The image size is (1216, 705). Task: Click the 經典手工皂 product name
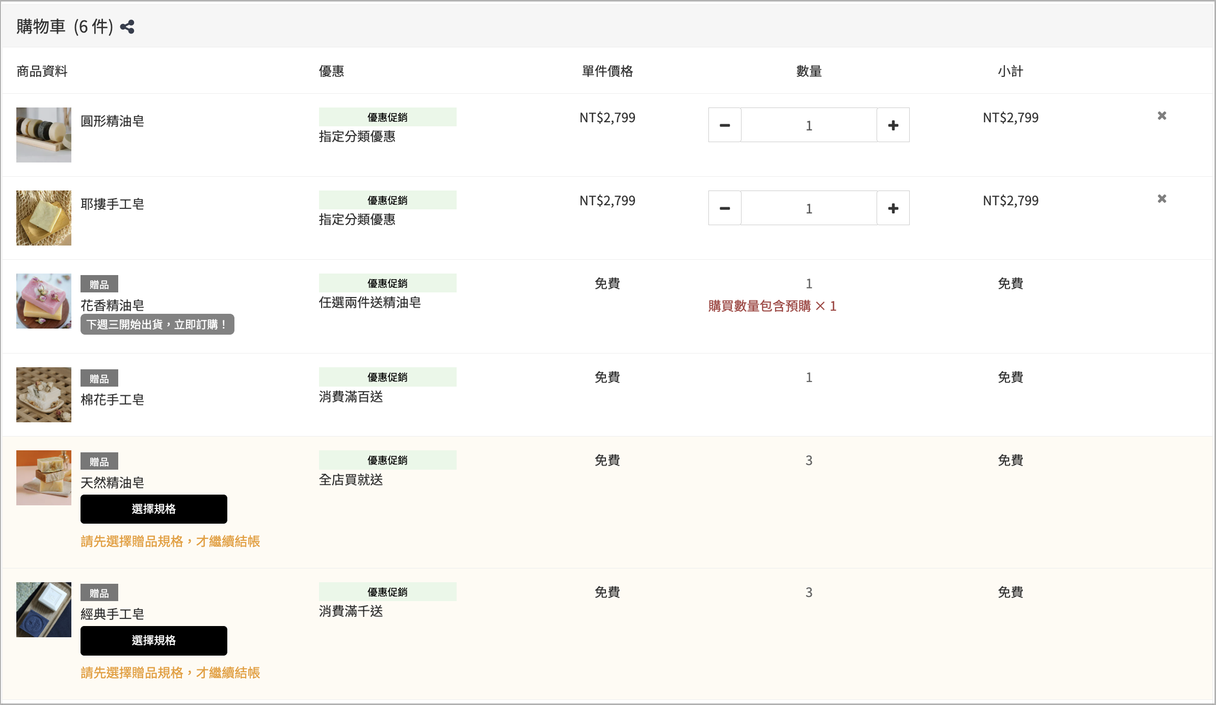pyautogui.click(x=113, y=614)
